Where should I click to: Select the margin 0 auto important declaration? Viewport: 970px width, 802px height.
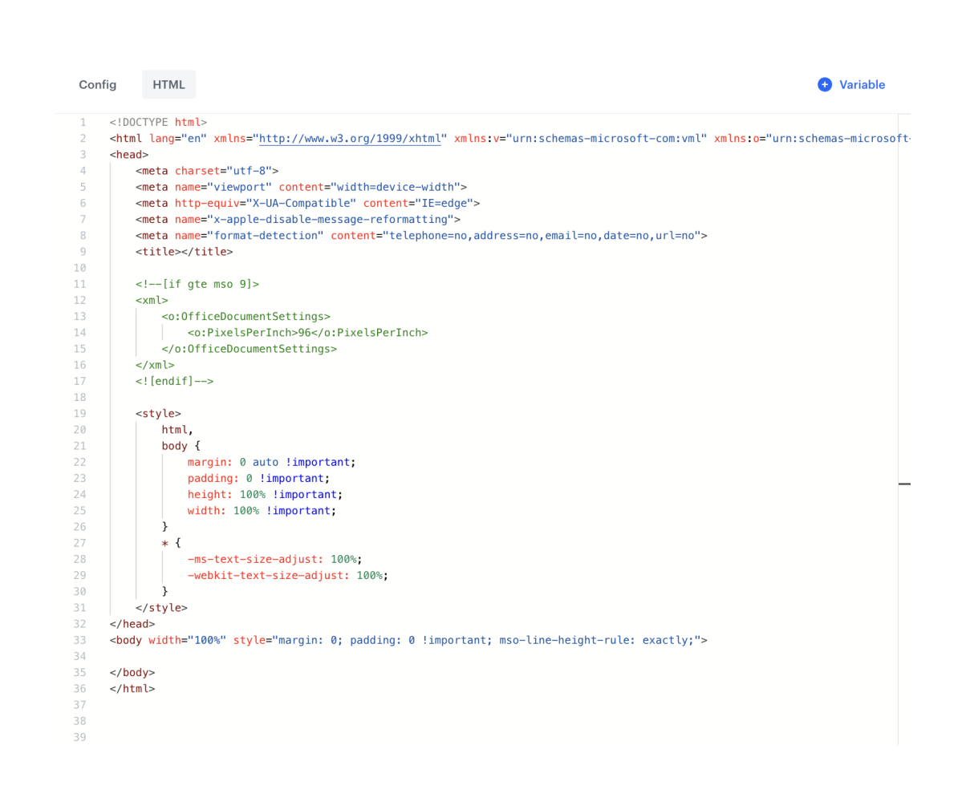pos(271,462)
